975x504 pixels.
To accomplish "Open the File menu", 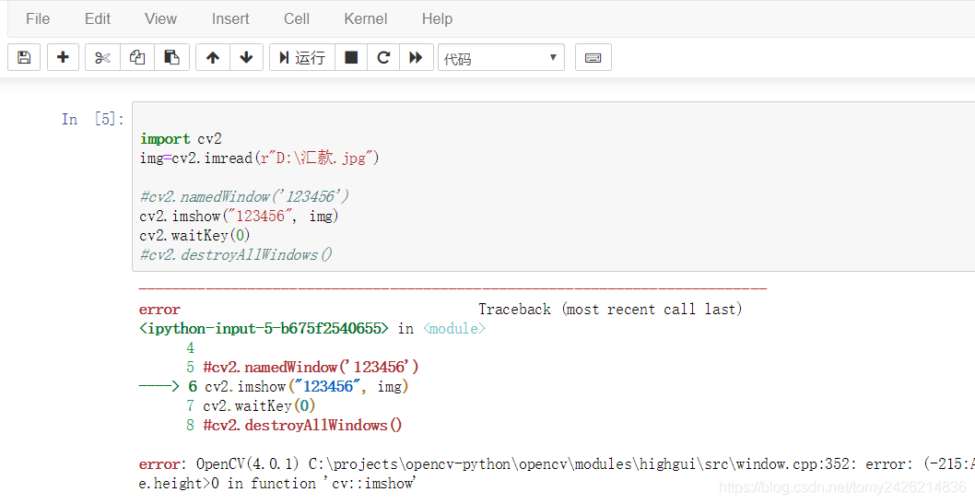I will point(38,18).
